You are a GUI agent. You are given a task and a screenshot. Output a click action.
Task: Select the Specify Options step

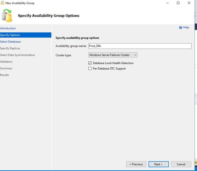tap(10, 35)
